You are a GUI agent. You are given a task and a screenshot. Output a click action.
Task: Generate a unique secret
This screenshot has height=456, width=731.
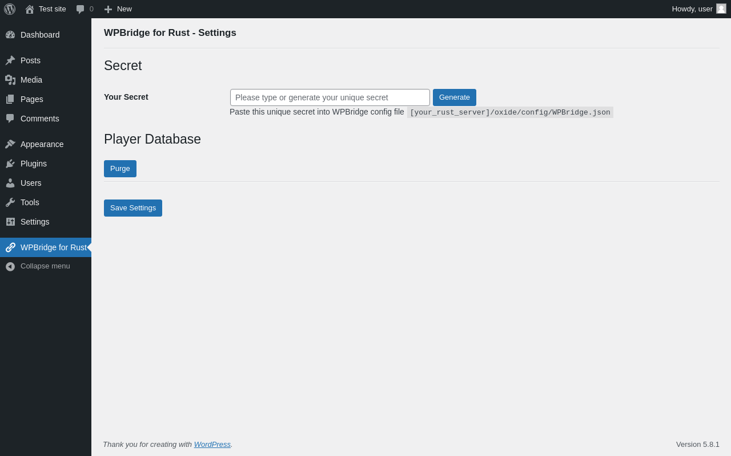pos(455,97)
